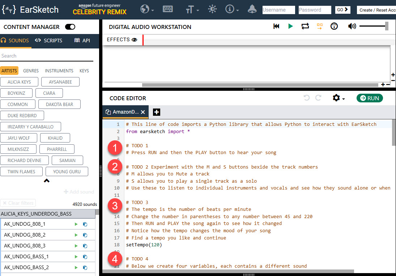Click the metronome icon

point(334,26)
